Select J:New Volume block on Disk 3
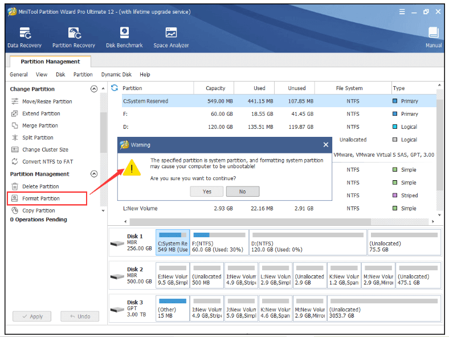Screen dimensions: 449x337 pyautogui.click(x=241, y=308)
